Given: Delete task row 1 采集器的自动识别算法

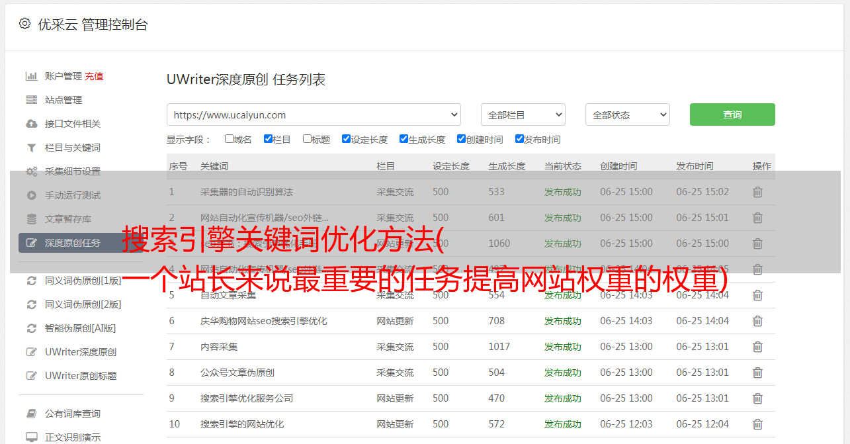Looking at the screenshot, I should tap(758, 192).
